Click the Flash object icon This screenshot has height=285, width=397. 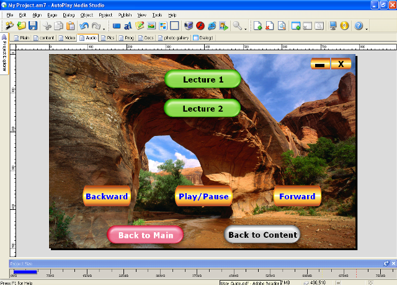click(200, 26)
